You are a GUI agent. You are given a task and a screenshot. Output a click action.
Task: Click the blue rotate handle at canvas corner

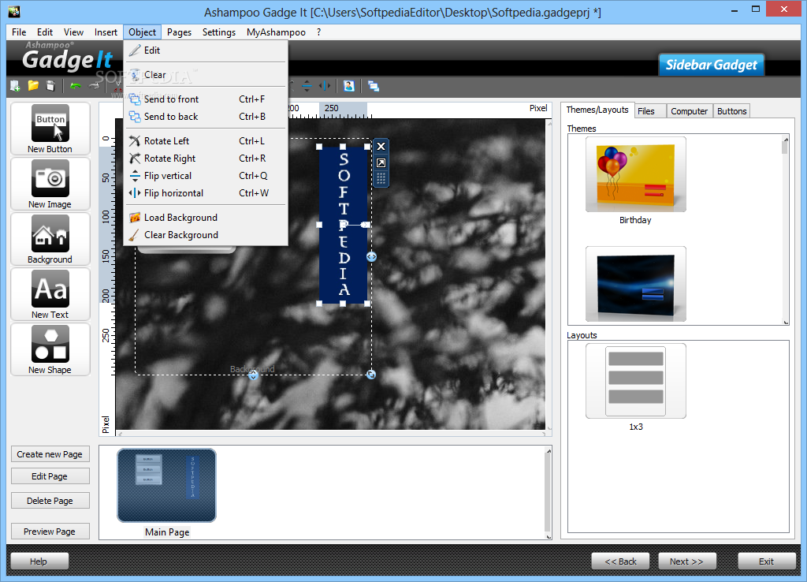(370, 375)
